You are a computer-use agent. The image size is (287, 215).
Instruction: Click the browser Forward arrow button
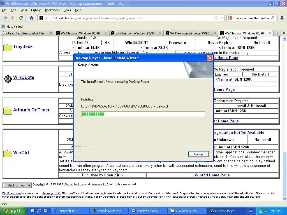click(12, 18)
